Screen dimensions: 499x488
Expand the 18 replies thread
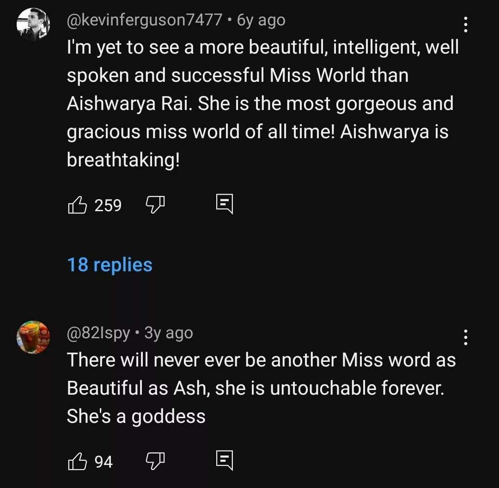pos(110,265)
